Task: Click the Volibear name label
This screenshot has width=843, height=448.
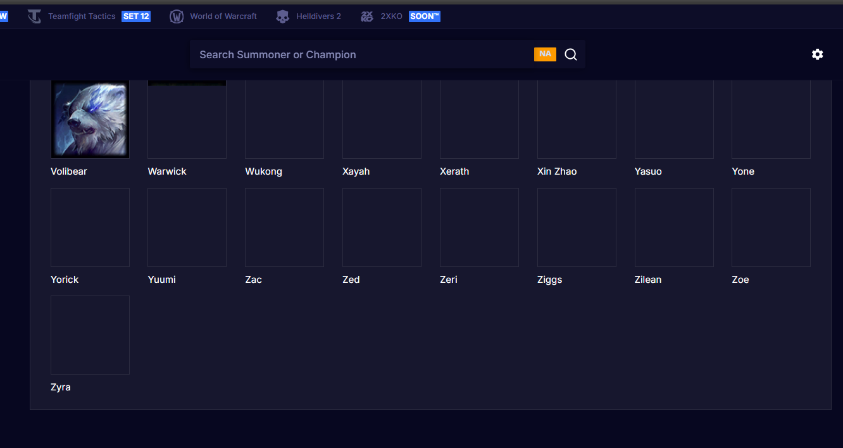Action: click(x=69, y=171)
